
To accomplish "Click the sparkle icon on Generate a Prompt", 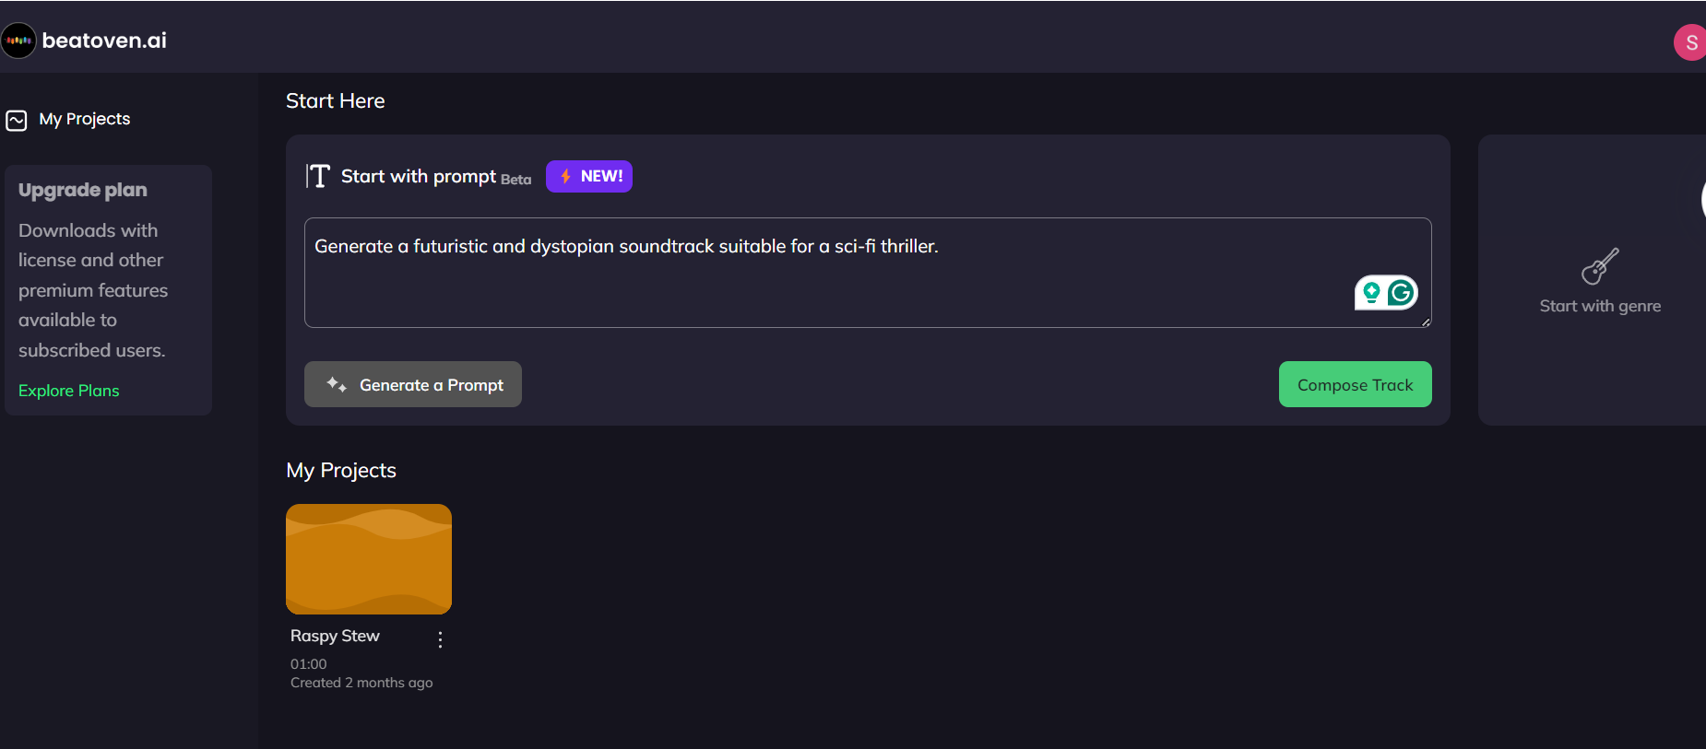I will pos(337,385).
